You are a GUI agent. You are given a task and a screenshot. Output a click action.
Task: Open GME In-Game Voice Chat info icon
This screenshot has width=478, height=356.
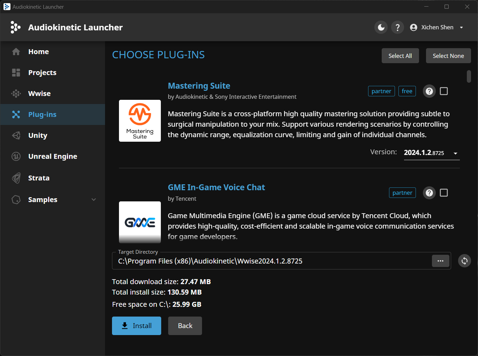click(x=429, y=193)
